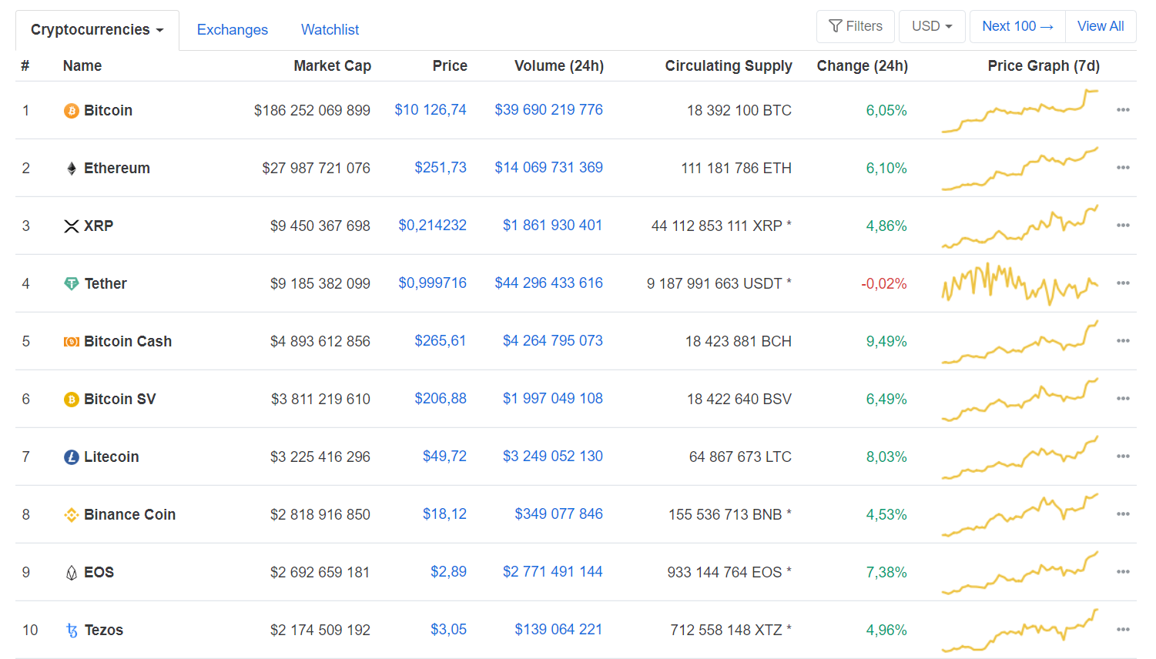1156x659 pixels.
Task: Open XRP 7d price graph
Action: click(1020, 226)
